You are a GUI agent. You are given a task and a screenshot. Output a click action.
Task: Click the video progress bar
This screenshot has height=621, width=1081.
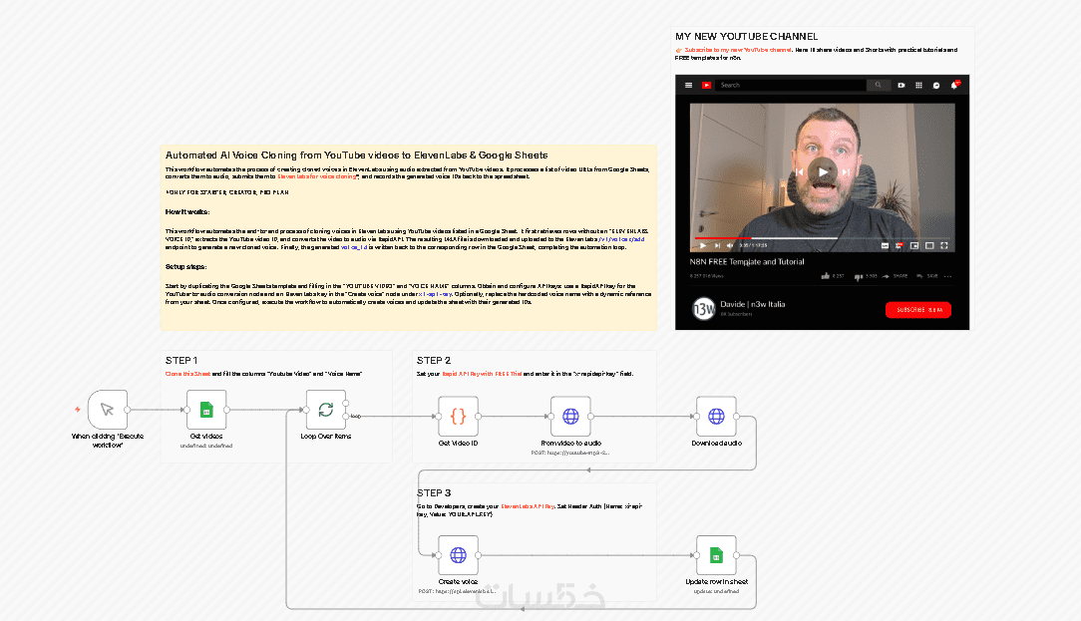(823, 238)
